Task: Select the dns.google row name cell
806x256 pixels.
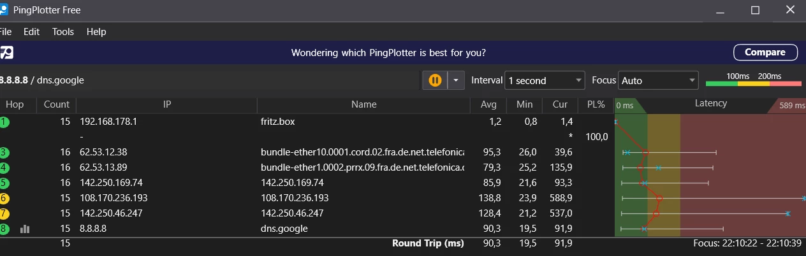Action: tap(284, 229)
